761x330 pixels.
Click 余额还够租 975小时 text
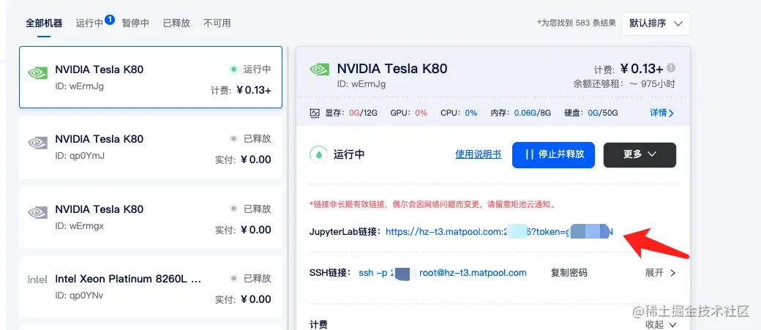pyautogui.click(x=624, y=83)
